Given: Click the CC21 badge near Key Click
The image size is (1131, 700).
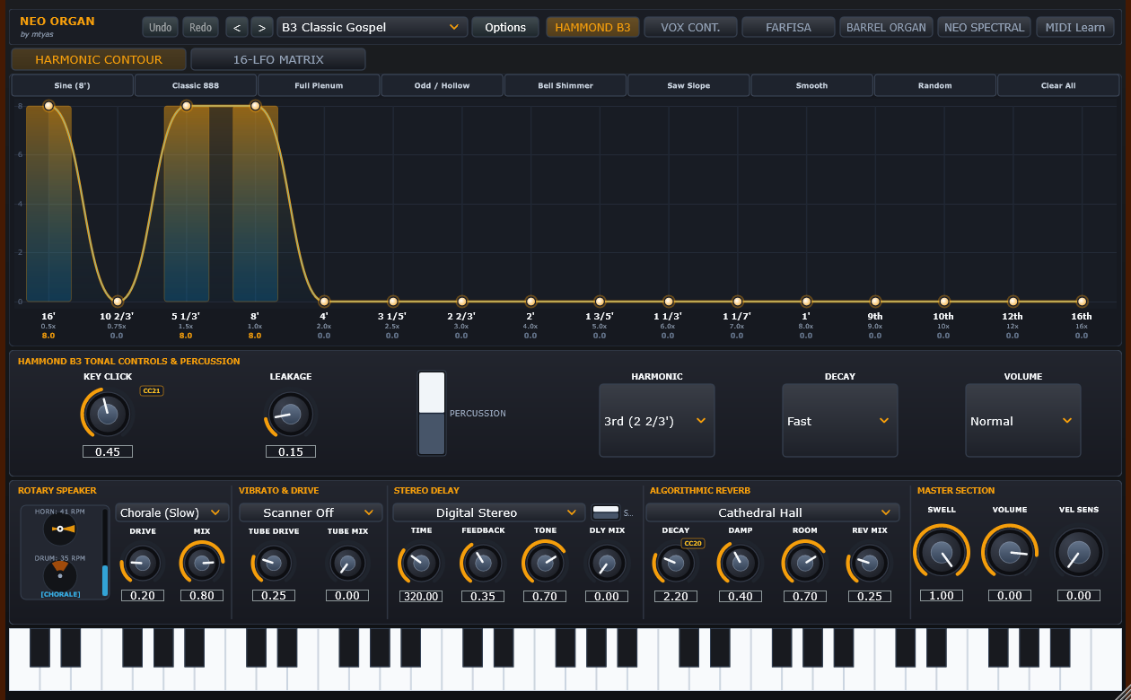Looking at the screenshot, I should [152, 390].
